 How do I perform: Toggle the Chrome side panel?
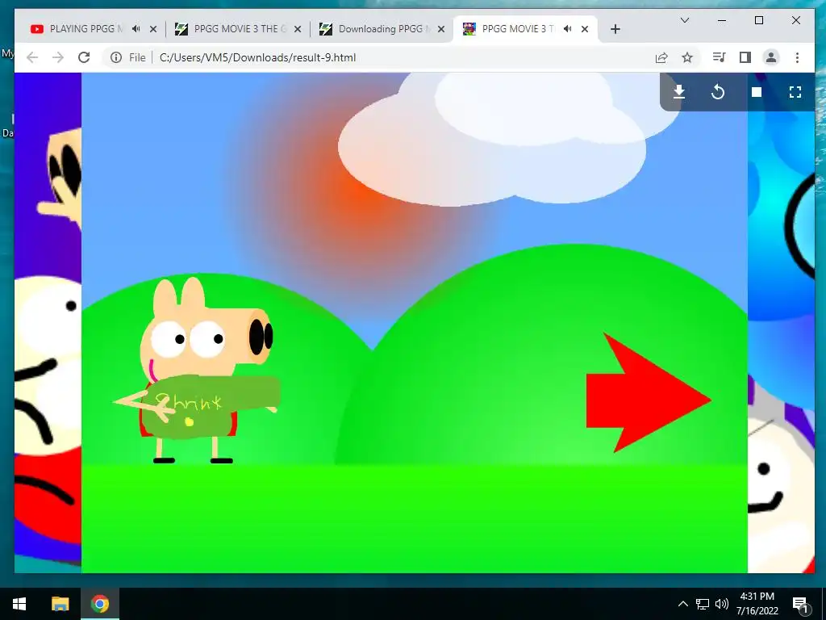(x=745, y=57)
